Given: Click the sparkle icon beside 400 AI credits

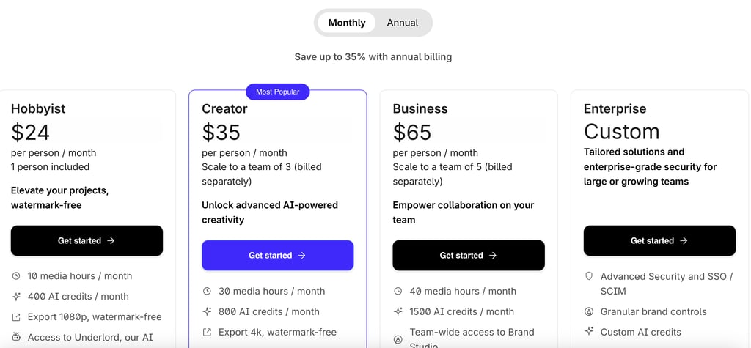Looking at the screenshot, I should click(16, 297).
